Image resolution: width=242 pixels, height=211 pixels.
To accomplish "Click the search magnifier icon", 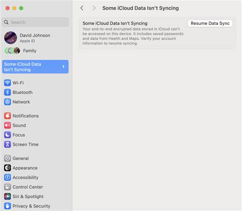I will [6, 22].
